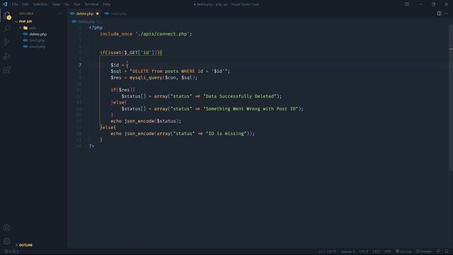Click the delete.php breadcrumb
The width and height of the screenshot is (453, 255).
pos(86,21)
